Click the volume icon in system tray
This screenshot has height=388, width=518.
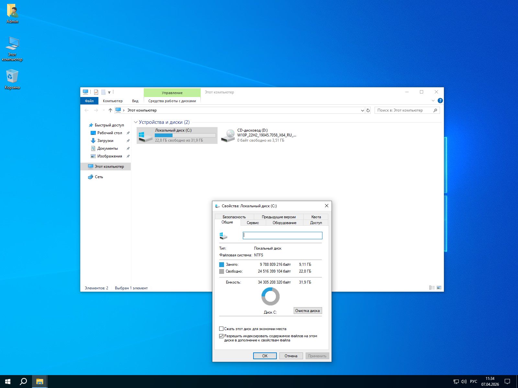point(464,382)
